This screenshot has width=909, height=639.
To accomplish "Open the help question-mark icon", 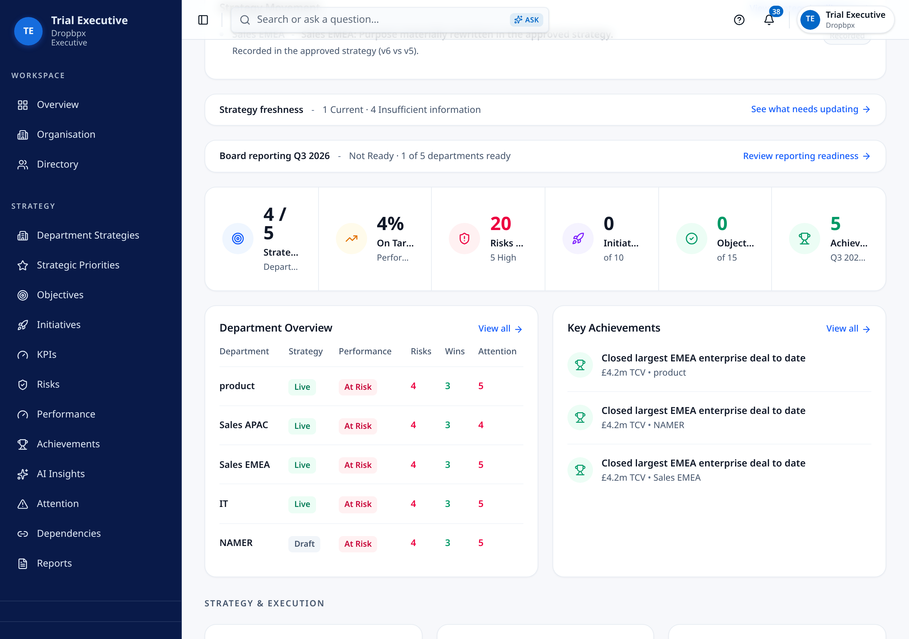I will (739, 20).
